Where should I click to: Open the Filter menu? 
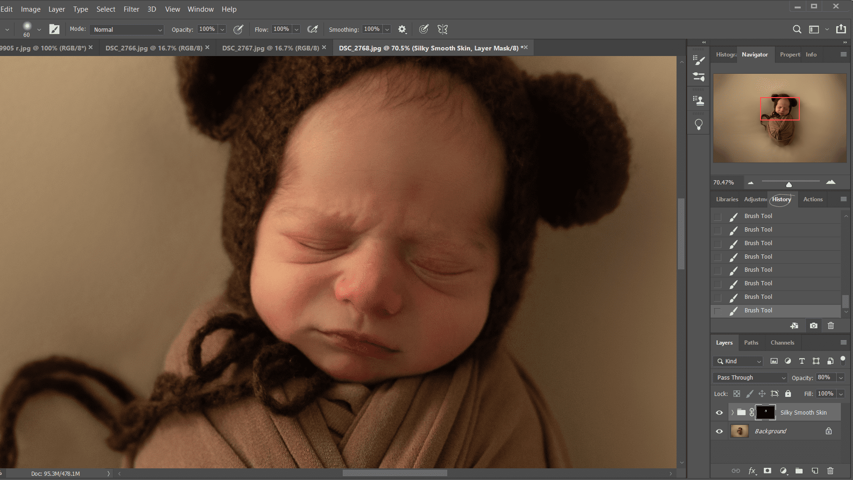(x=131, y=9)
